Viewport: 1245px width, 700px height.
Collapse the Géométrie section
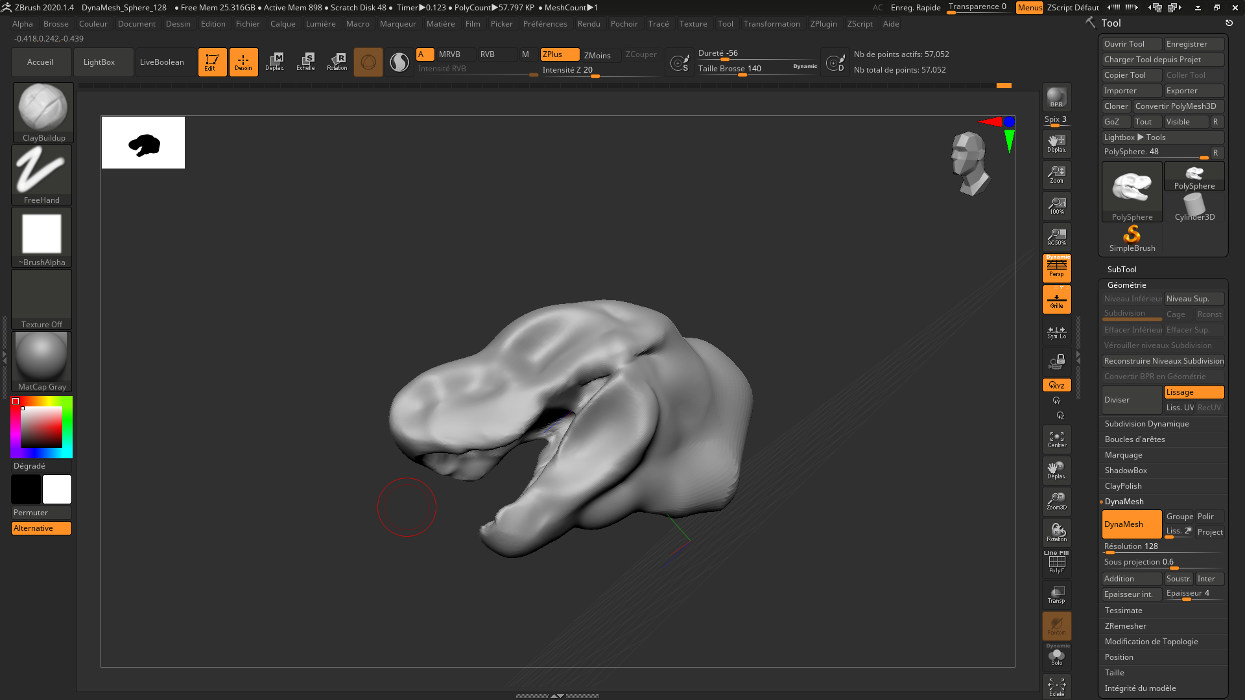coord(1126,285)
